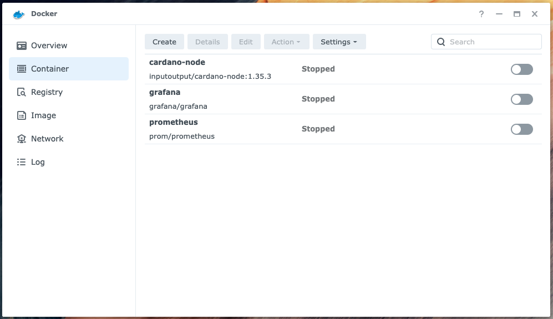
Task: Select the cardano-node container name
Action: pyautogui.click(x=177, y=62)
